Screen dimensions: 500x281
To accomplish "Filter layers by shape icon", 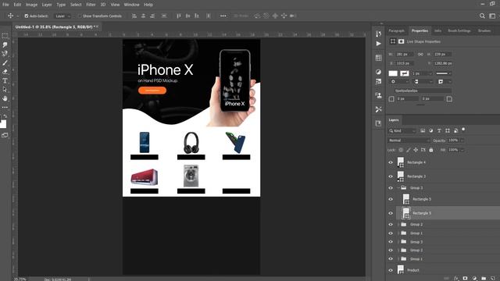I will click(448, 130).
